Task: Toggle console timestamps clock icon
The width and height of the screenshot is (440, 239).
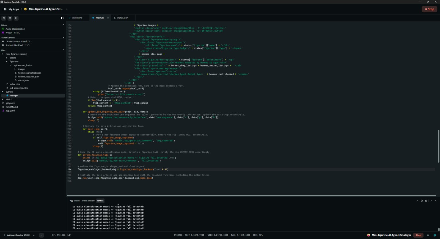Action: [422, 201]
